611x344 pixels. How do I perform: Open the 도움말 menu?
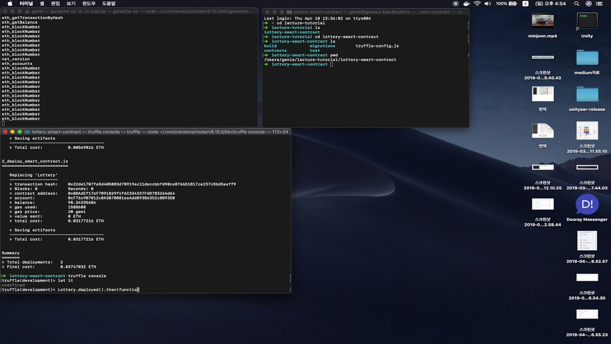109,3
